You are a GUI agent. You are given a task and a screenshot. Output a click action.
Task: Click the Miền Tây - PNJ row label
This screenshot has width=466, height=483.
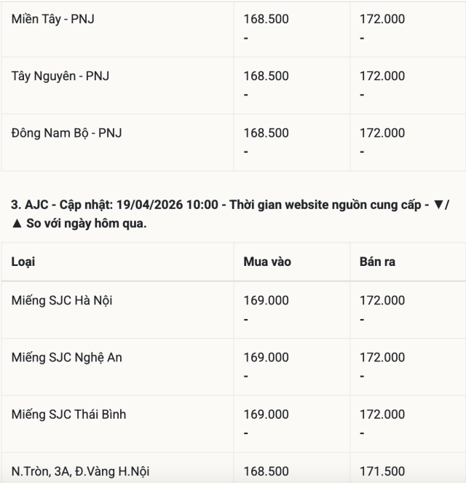pyautogui.click(x=52, y=19)
